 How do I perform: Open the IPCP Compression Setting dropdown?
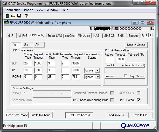(98, 70)
